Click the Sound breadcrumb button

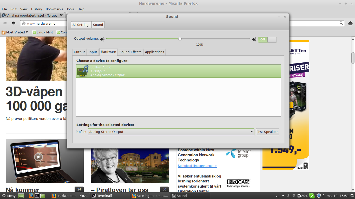[98, 25]
